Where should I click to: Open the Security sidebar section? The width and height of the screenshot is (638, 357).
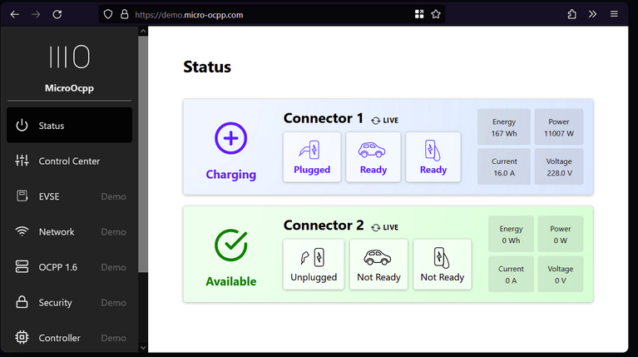click(69, 303)
